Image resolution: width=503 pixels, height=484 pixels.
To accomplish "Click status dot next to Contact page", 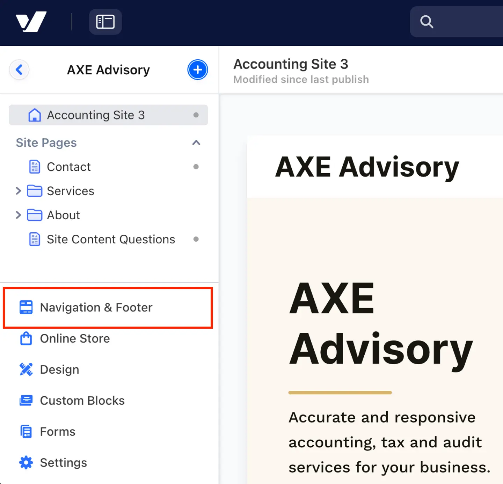I will click(196, 167).
